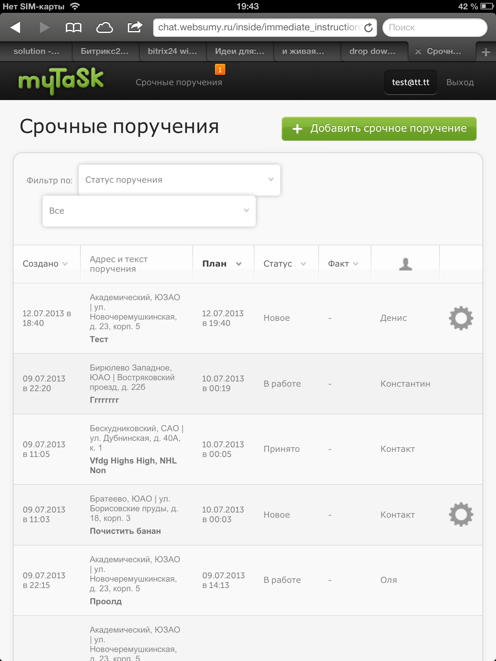496x661 pixels.
Task: Add a new Safari tab
Action: coord(486,52)
